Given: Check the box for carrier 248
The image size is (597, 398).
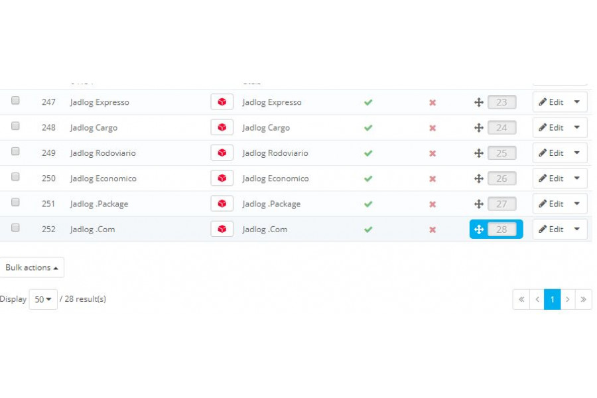Looking at the screenshot, I should click(15, 126).
